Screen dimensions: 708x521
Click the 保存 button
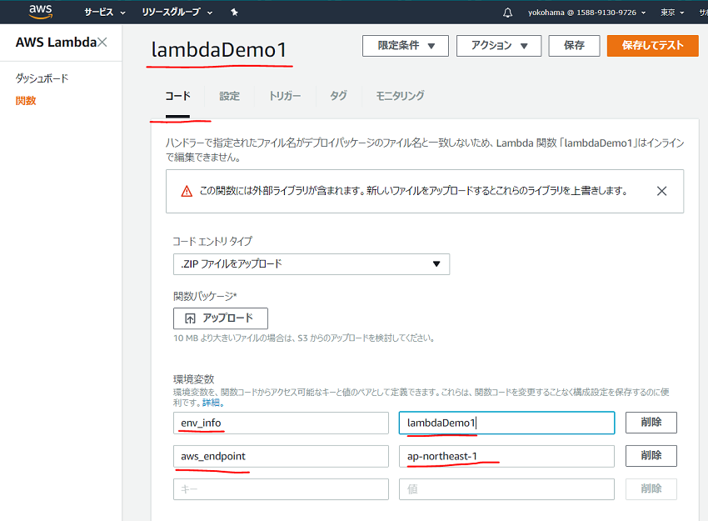(x=575, y=46)
